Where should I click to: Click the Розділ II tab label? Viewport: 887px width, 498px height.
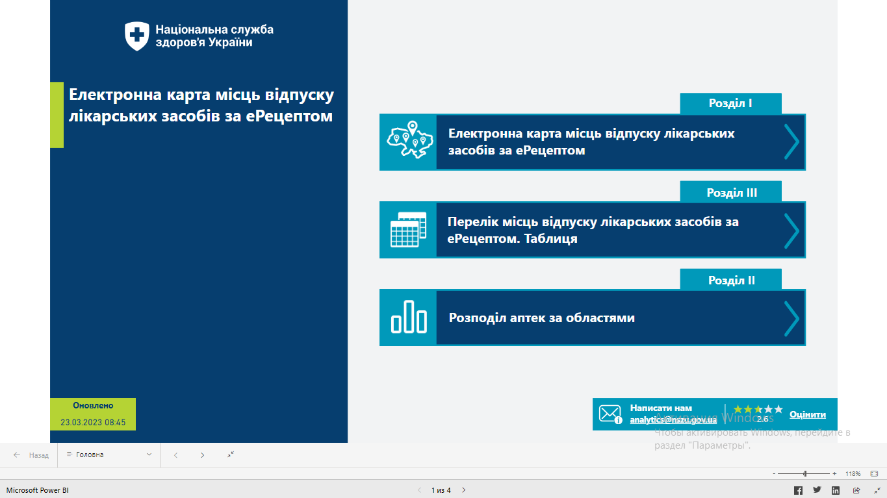[x=731, y=280]
